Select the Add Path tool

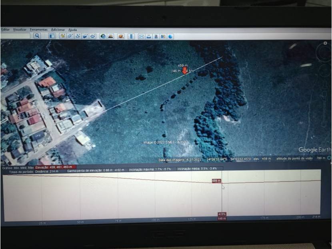(x=78, y=36)
